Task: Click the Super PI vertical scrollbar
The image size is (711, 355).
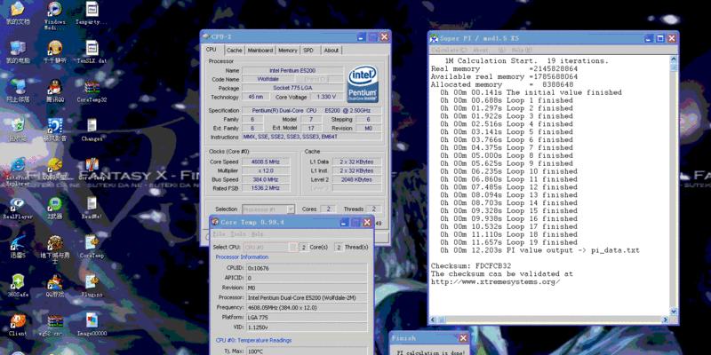Action: click(674, 185)
